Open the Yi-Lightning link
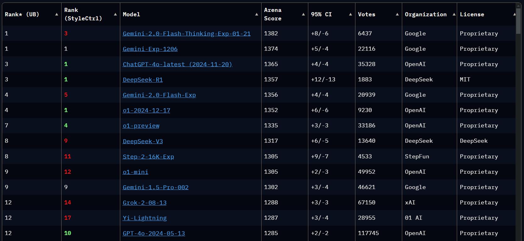 point(144,218)
